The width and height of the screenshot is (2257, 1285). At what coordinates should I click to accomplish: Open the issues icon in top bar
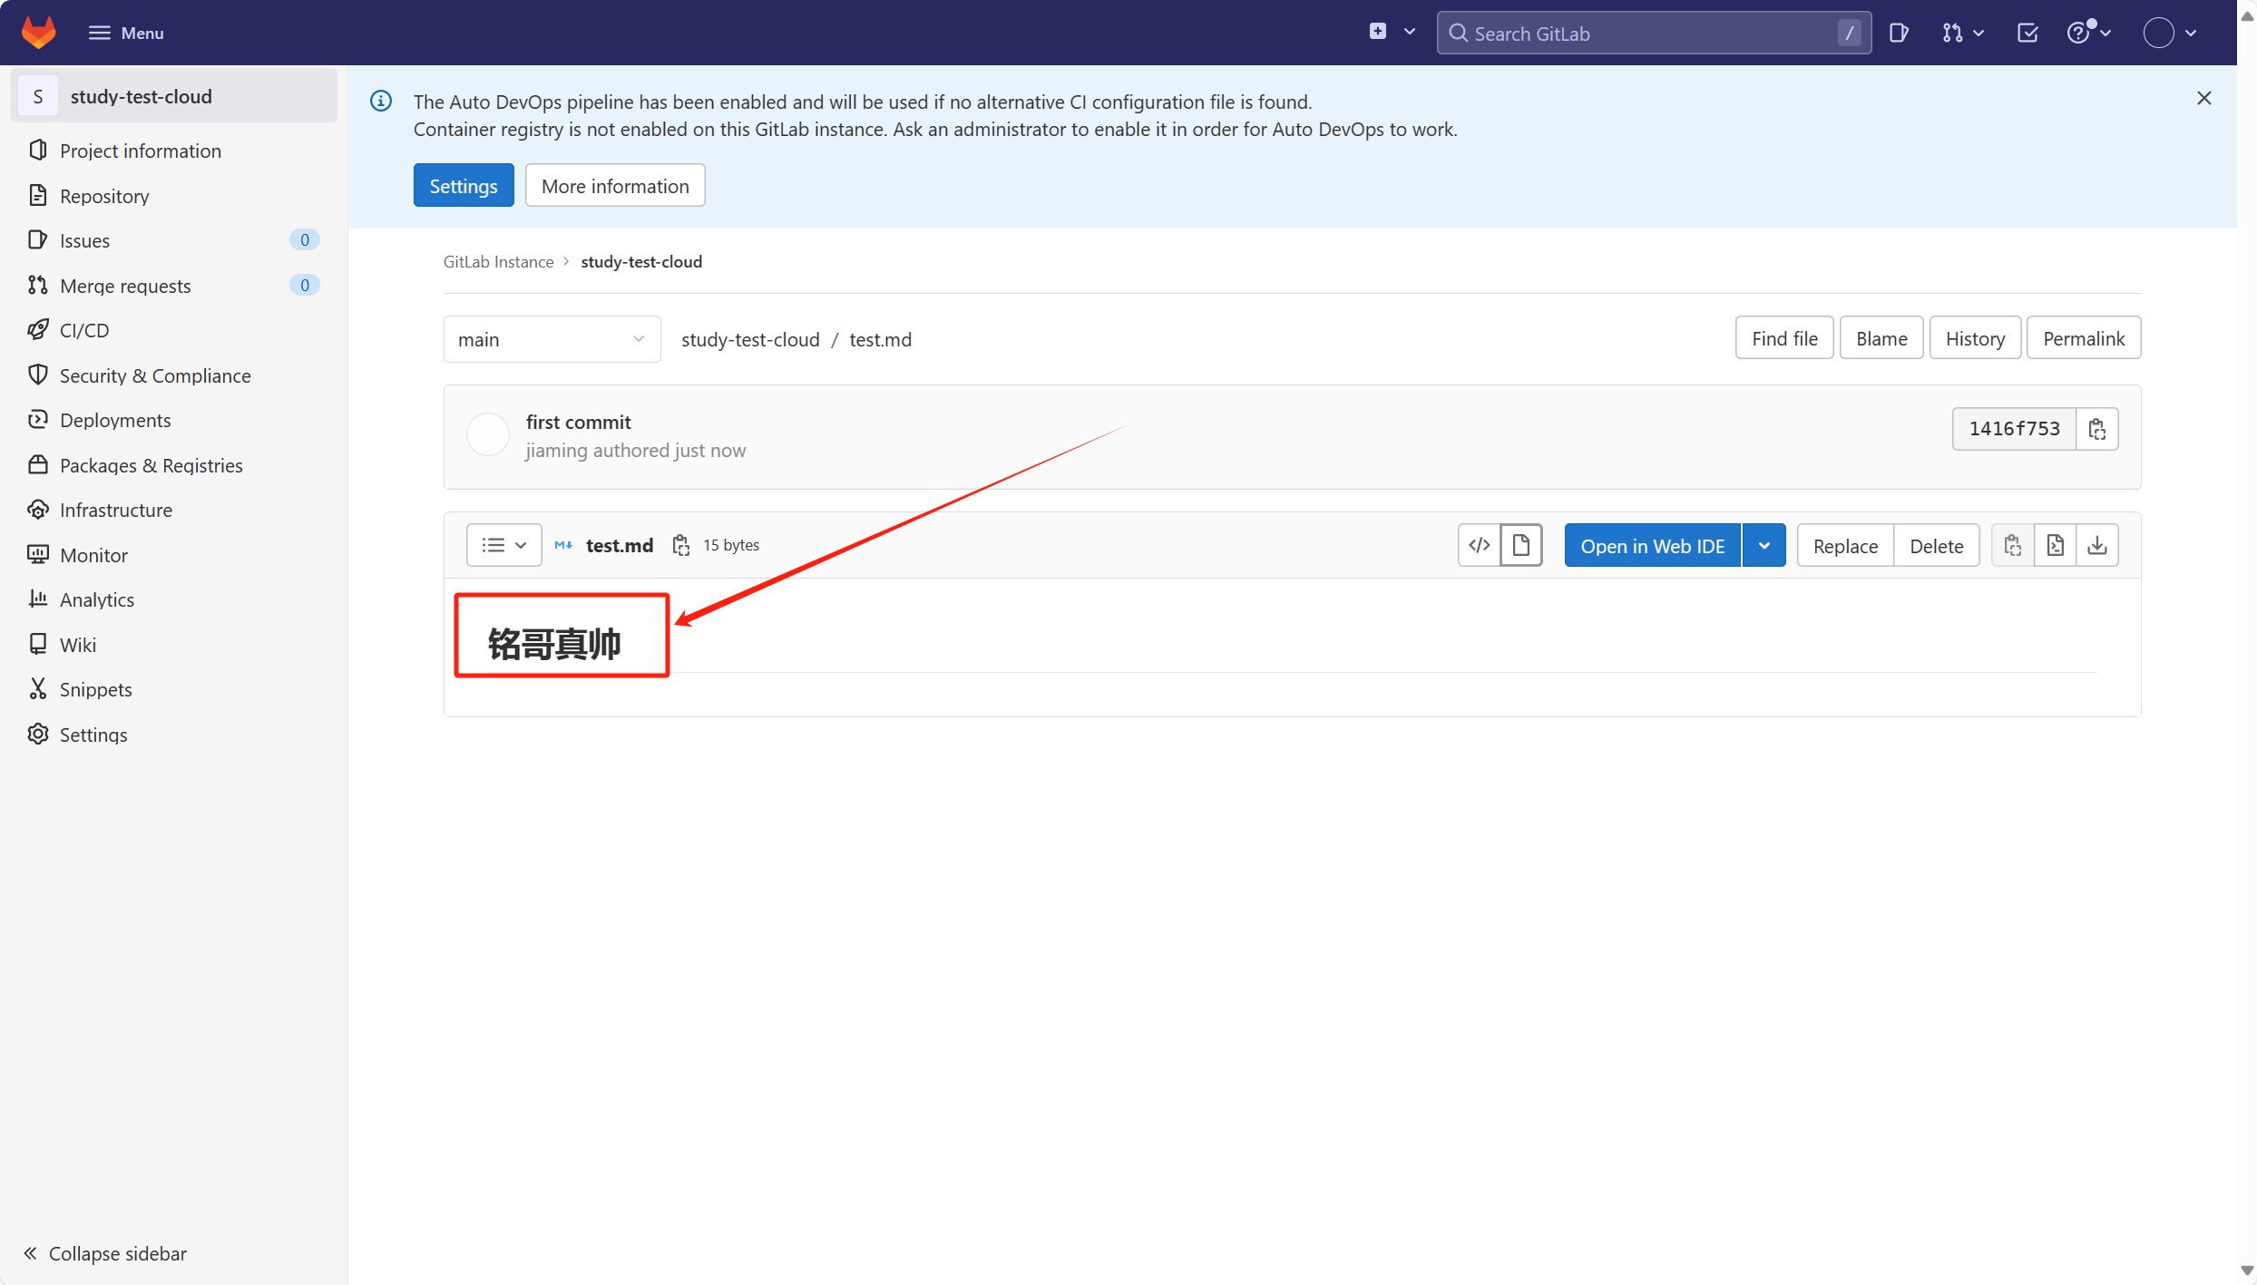(1899, 34)
